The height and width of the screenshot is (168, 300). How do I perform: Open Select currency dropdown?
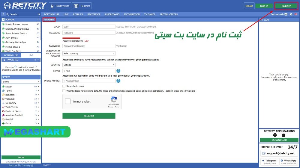point(89,53)
